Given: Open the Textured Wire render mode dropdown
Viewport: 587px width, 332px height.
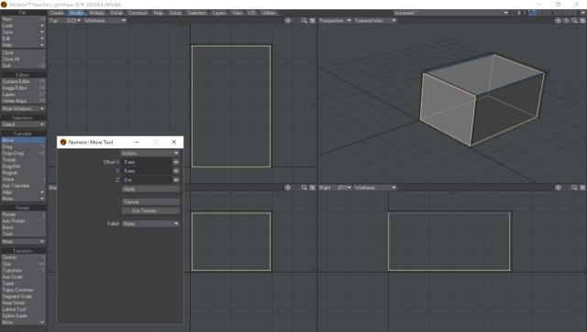Looking at the screenshot, I should click(375, 20).
